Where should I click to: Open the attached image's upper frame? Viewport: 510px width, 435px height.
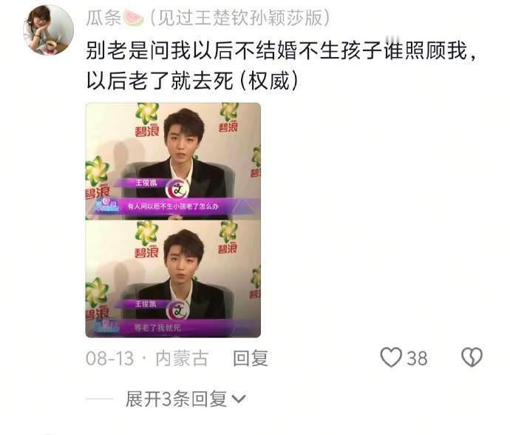[173, 161]
